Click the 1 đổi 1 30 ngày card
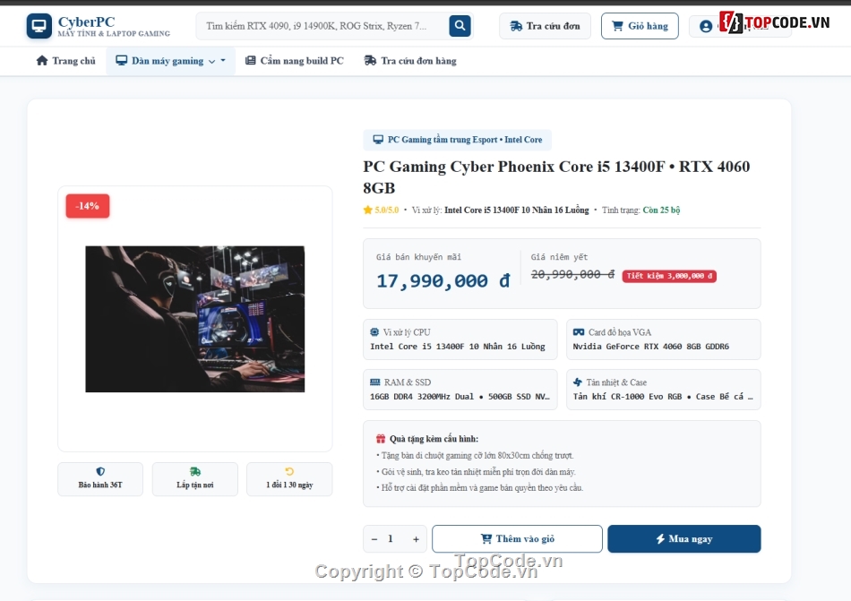 coord(289,479)
